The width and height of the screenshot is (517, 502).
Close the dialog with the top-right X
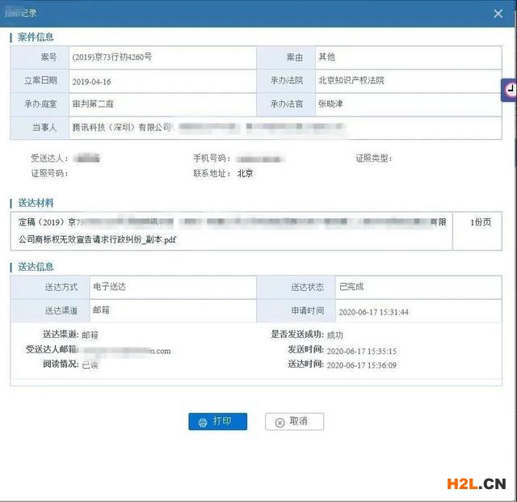pos(497,13)
